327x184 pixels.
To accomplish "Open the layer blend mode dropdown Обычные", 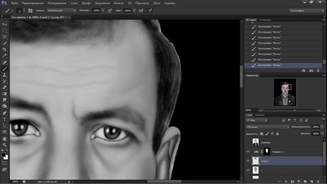I will tap(268, 127).
